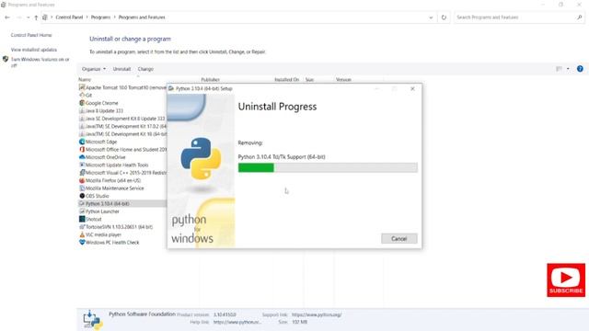Click the search magnifier icon
This screenshot has width=589, height=331.
point(580,17)
